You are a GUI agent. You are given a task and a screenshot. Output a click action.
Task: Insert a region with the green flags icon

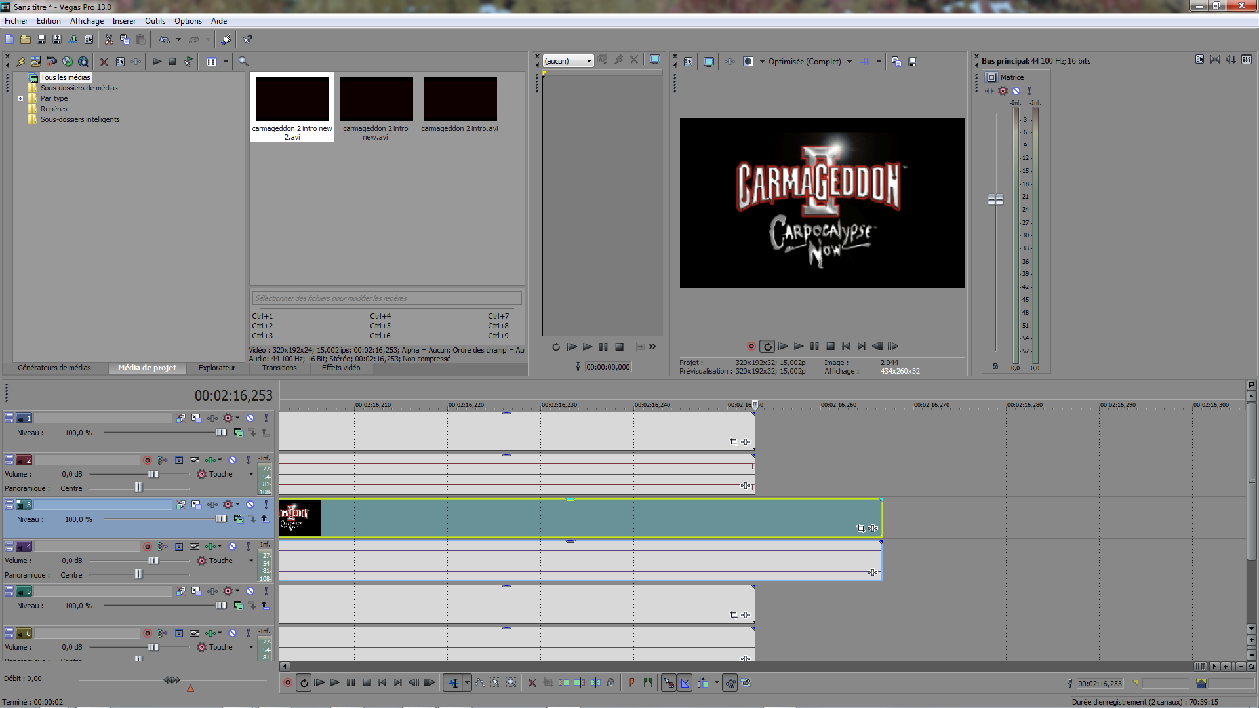(648, 683)
